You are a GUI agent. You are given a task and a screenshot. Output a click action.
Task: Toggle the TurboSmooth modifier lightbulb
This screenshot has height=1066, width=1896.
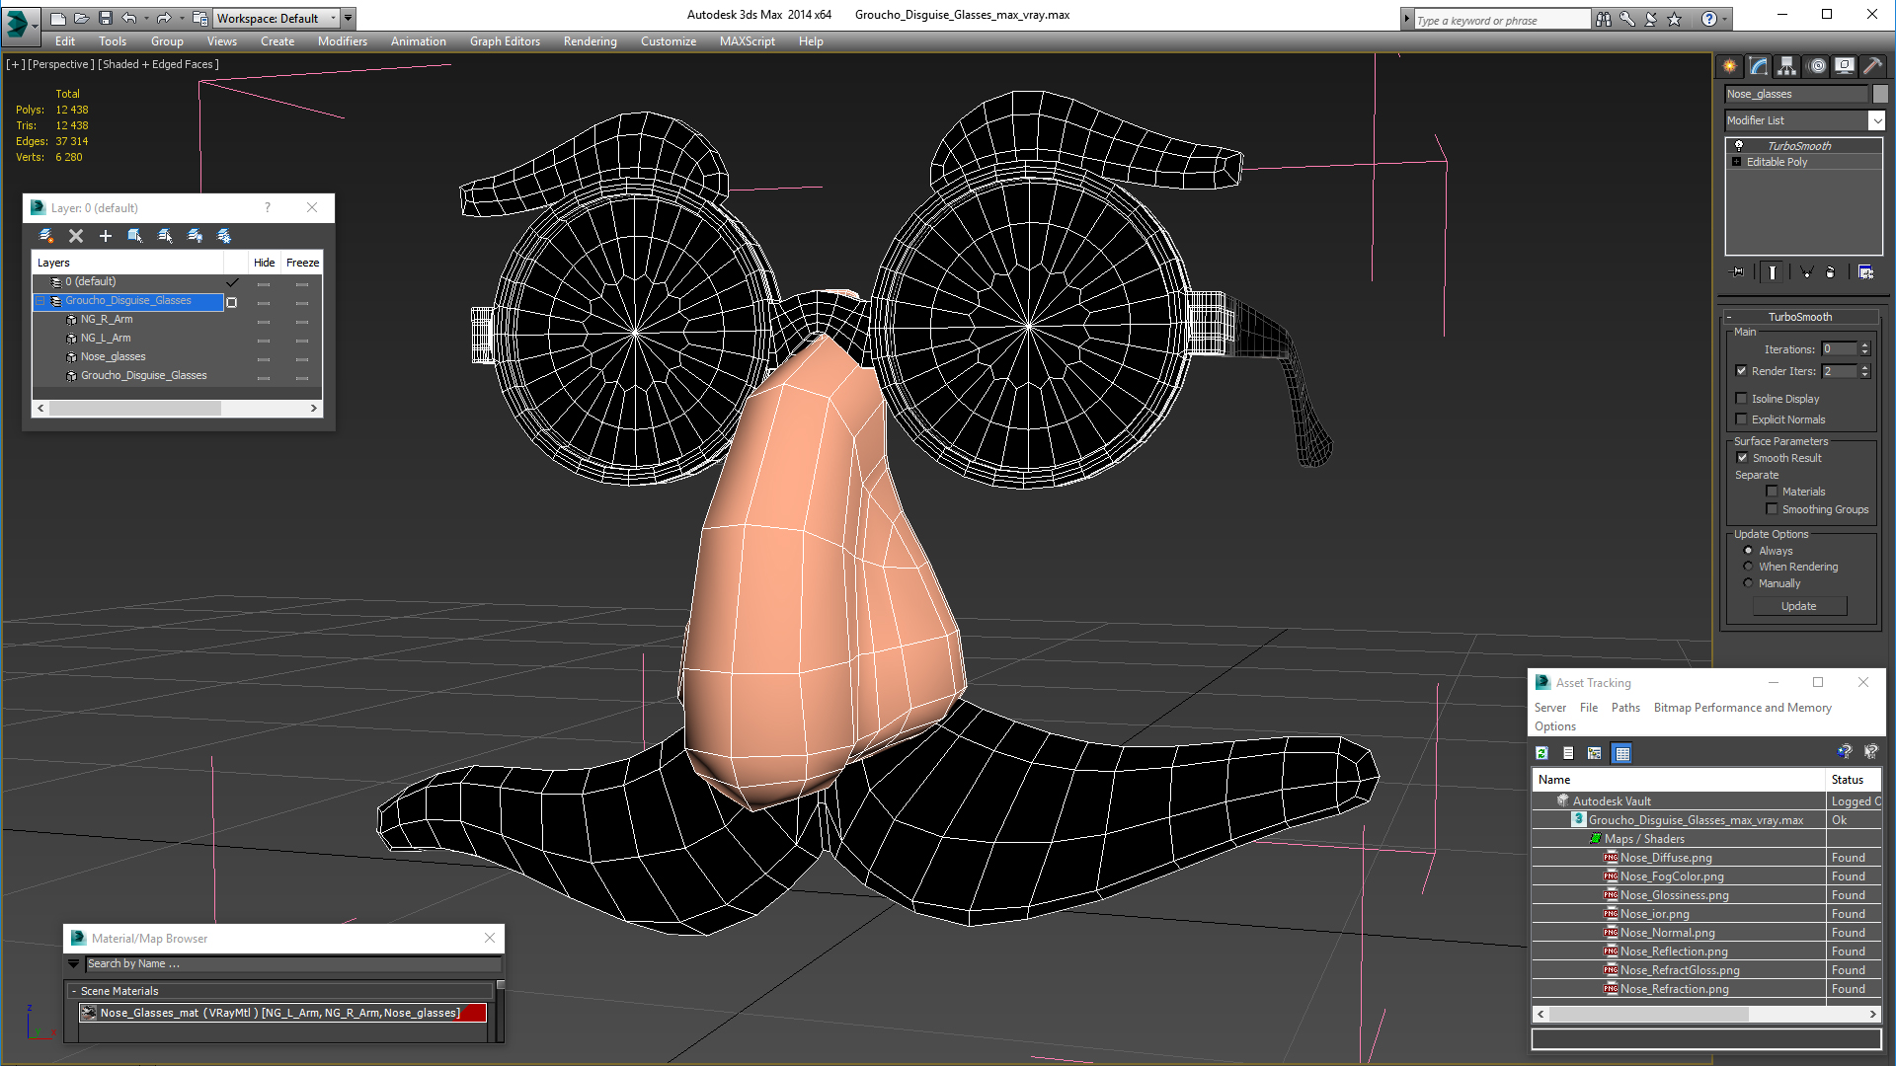click(x=1739, y=146)
